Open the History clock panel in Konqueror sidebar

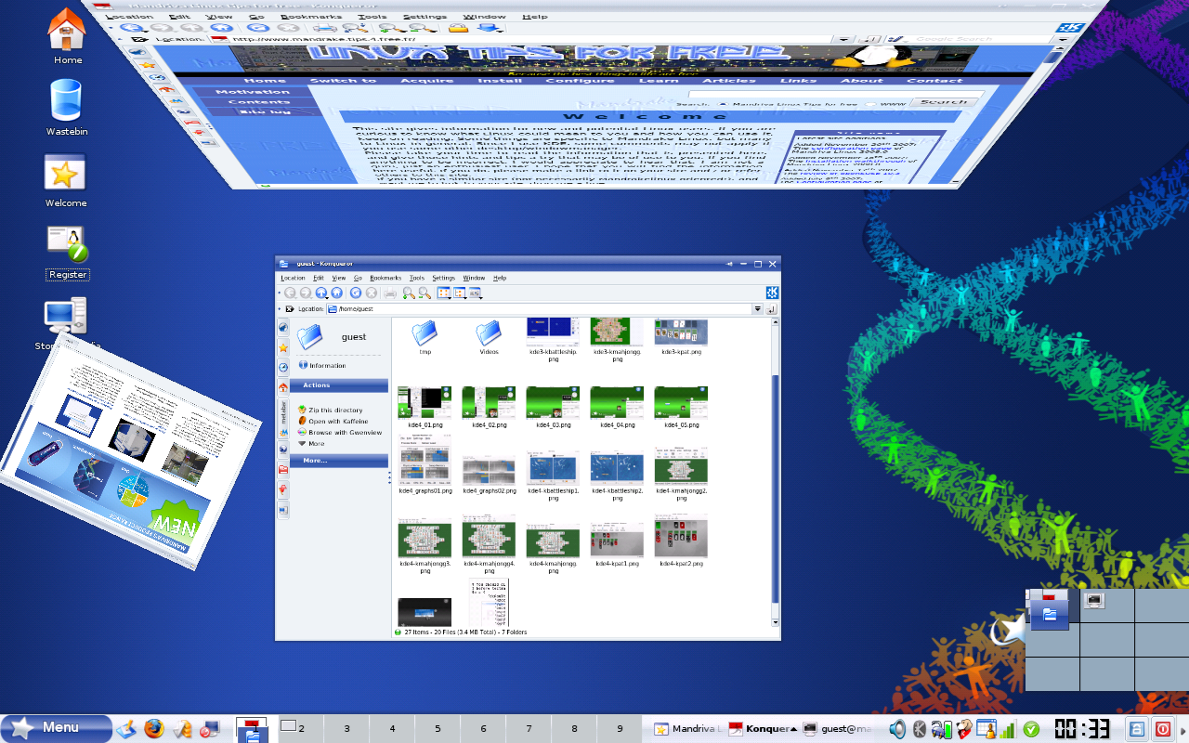(283, 367)
